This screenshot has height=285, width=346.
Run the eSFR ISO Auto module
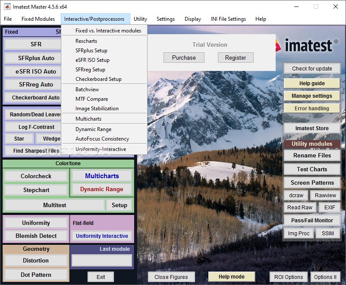pyautogui.click(x=33, y=71)
